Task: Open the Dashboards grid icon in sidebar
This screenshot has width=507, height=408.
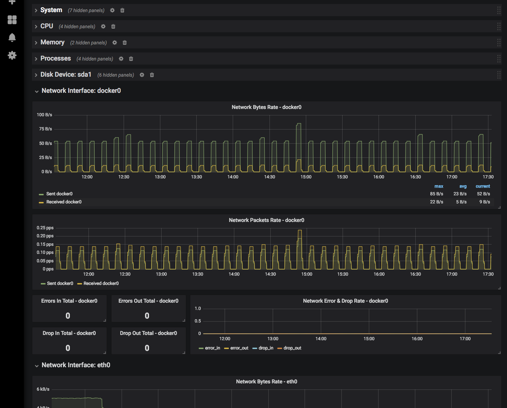Action: pyautogui.click(x=12, y=20)
